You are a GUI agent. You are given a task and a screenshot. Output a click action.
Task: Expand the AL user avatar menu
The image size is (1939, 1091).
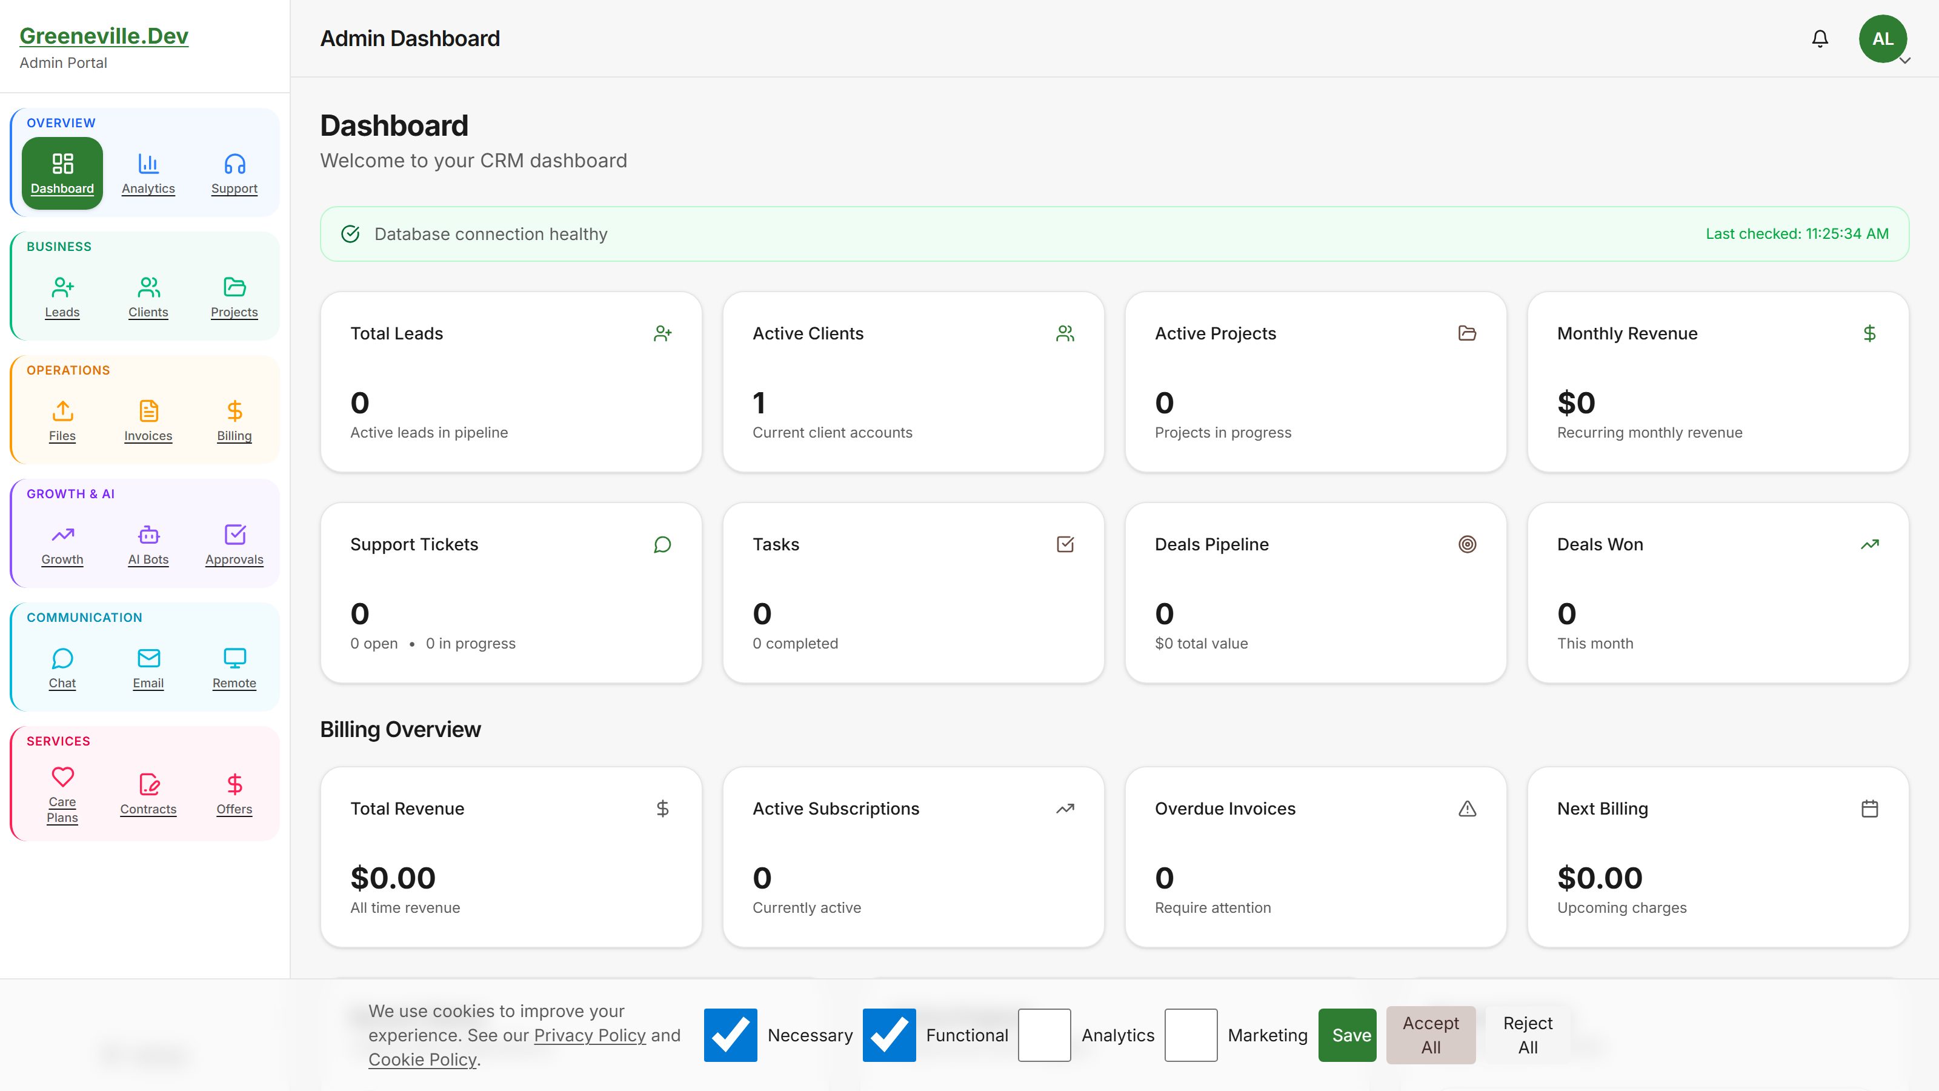1883,38
